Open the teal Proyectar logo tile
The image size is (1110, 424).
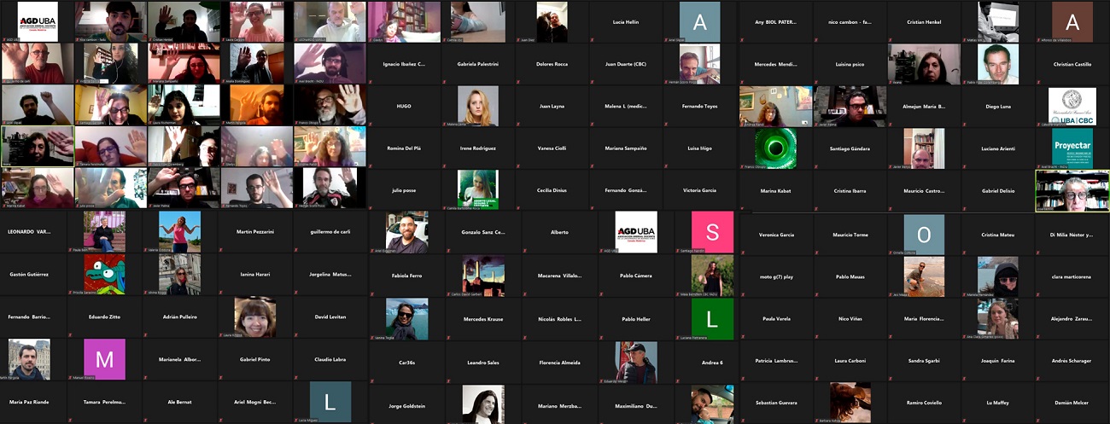[x=1072, y=148]
